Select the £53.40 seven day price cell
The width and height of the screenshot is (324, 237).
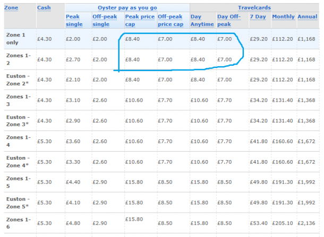pos(259,223)
